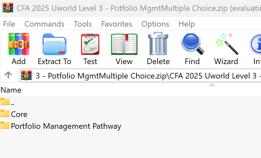Image resolution: width=261 pixels, height=158 pixels.
Task: Select the Tools menu
Action: tap(83, 24)
